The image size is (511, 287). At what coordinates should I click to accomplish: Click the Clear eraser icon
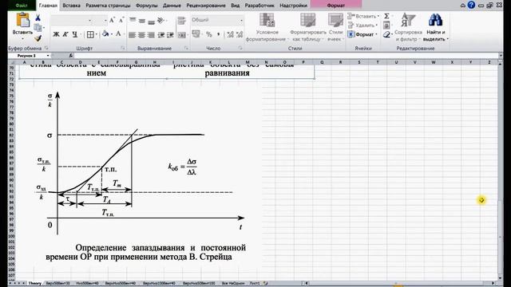(x=386, y=34)
